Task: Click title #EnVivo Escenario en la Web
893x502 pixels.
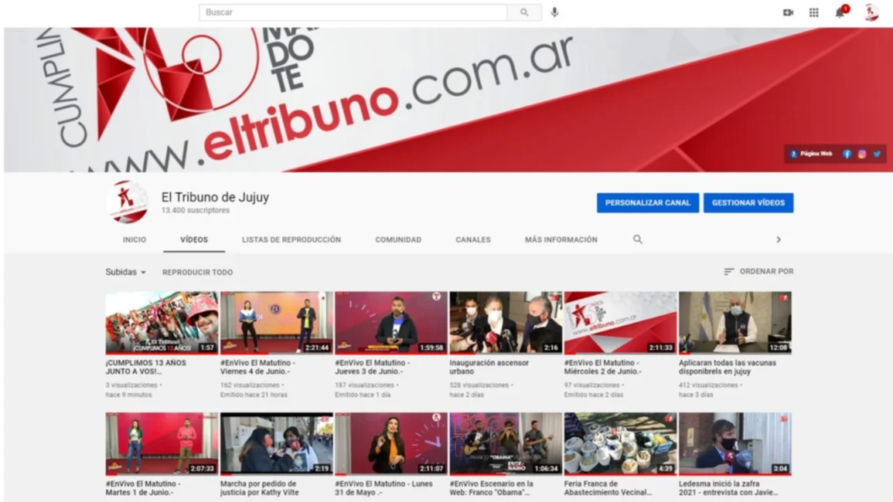Action: [x=492, y=488]
